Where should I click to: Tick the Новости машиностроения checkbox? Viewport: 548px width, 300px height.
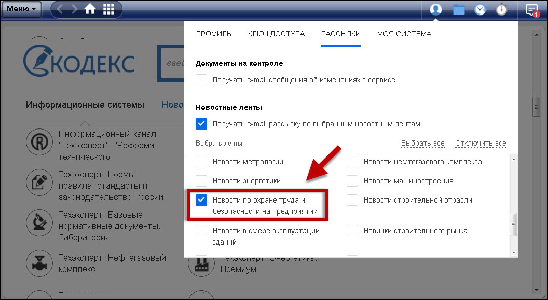click(352, 181)
